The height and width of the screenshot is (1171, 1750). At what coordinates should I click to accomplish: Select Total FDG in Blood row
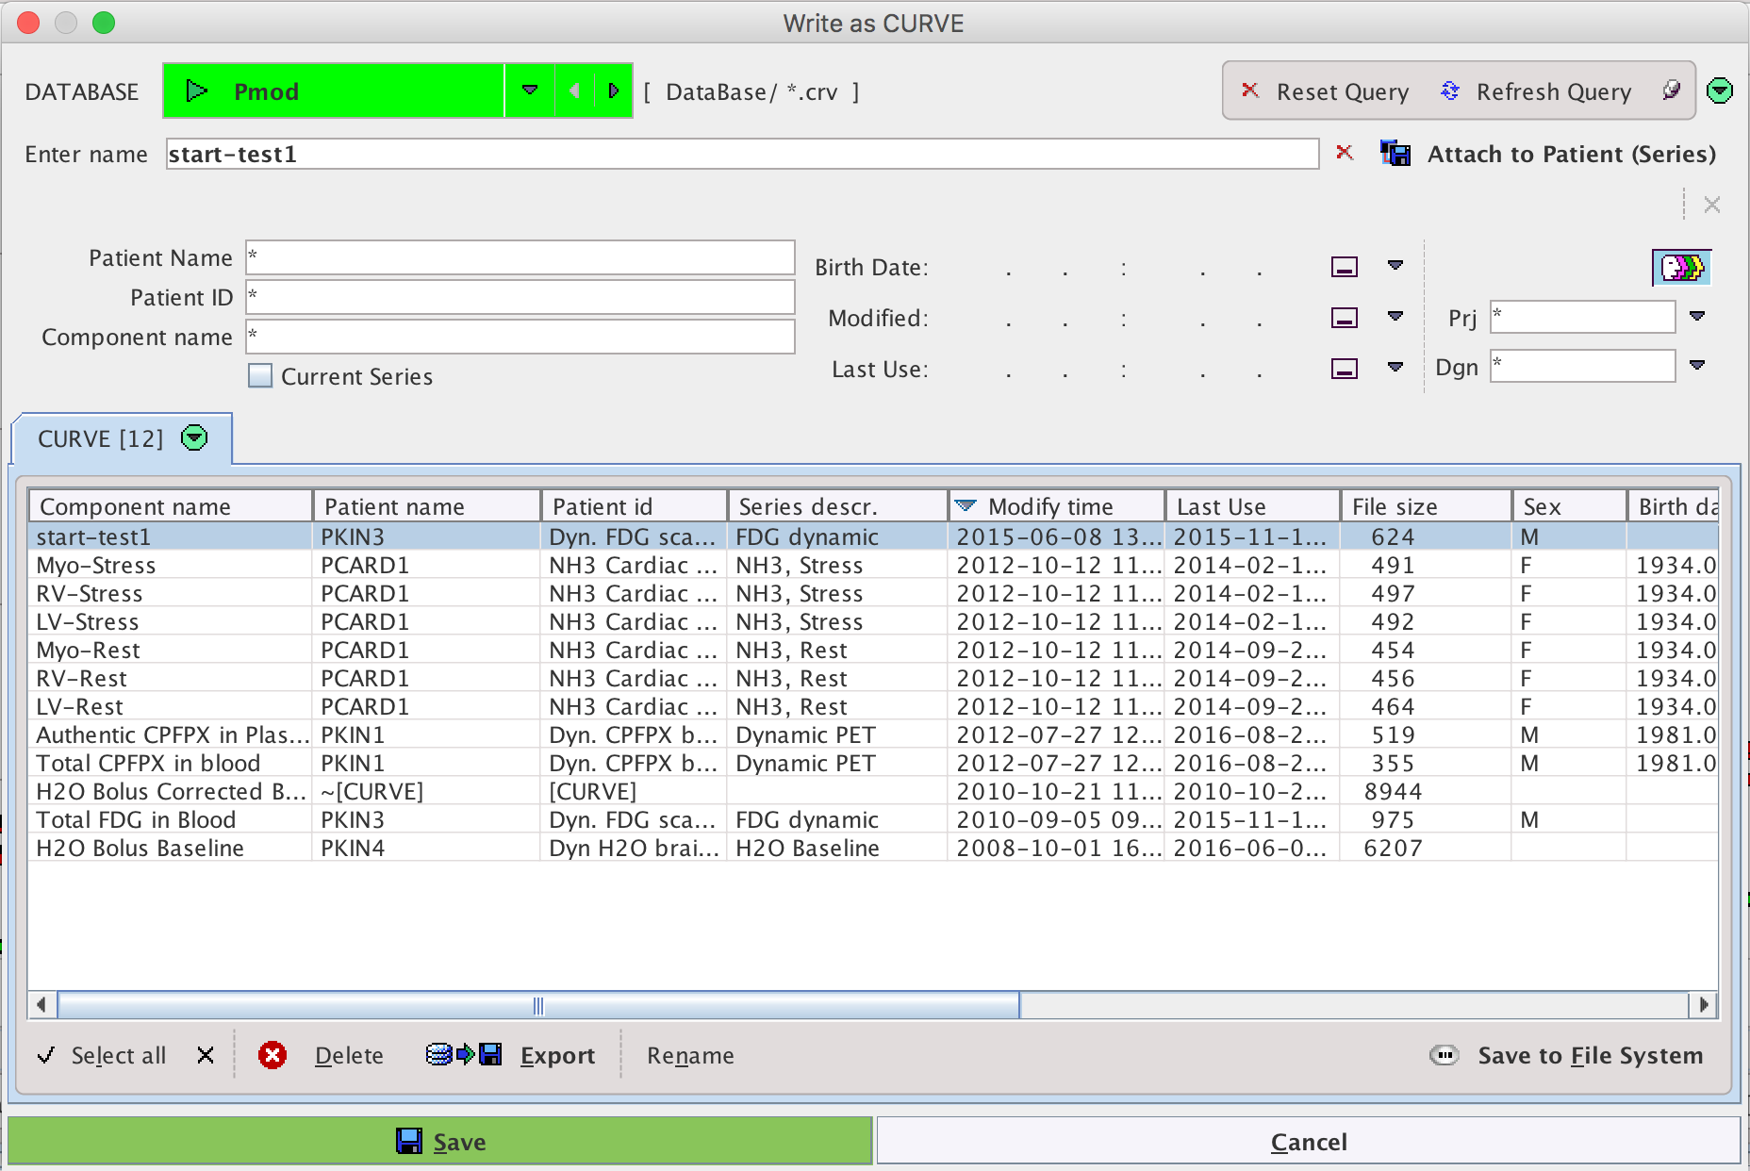[x=873, y=820]
